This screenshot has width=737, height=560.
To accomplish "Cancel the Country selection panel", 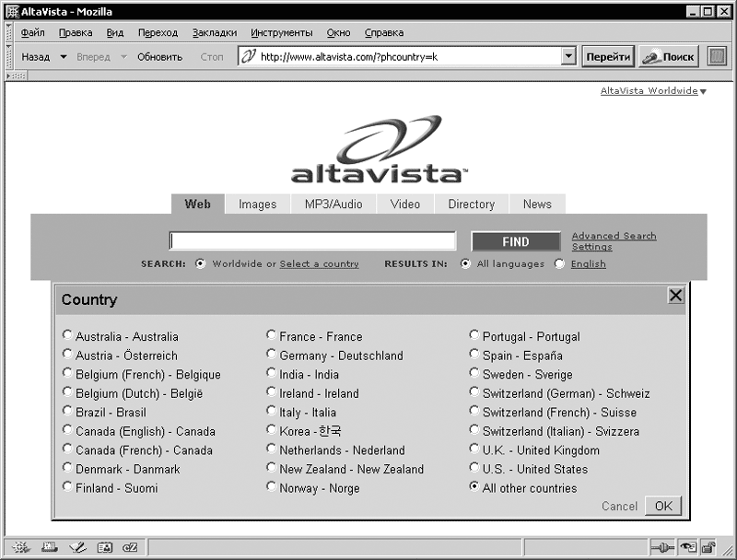I will (619, 506).
